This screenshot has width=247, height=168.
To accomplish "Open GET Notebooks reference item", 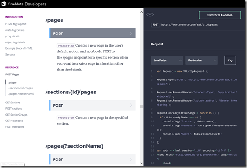I will click(x=14, y=121).
